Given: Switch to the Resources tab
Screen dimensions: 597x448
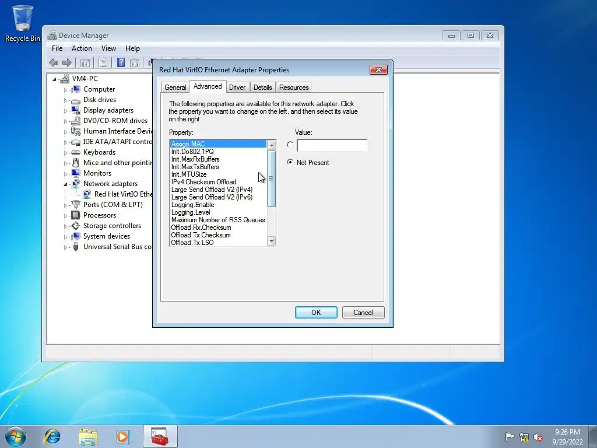Looking at the screenshot, I should (294, 87).
